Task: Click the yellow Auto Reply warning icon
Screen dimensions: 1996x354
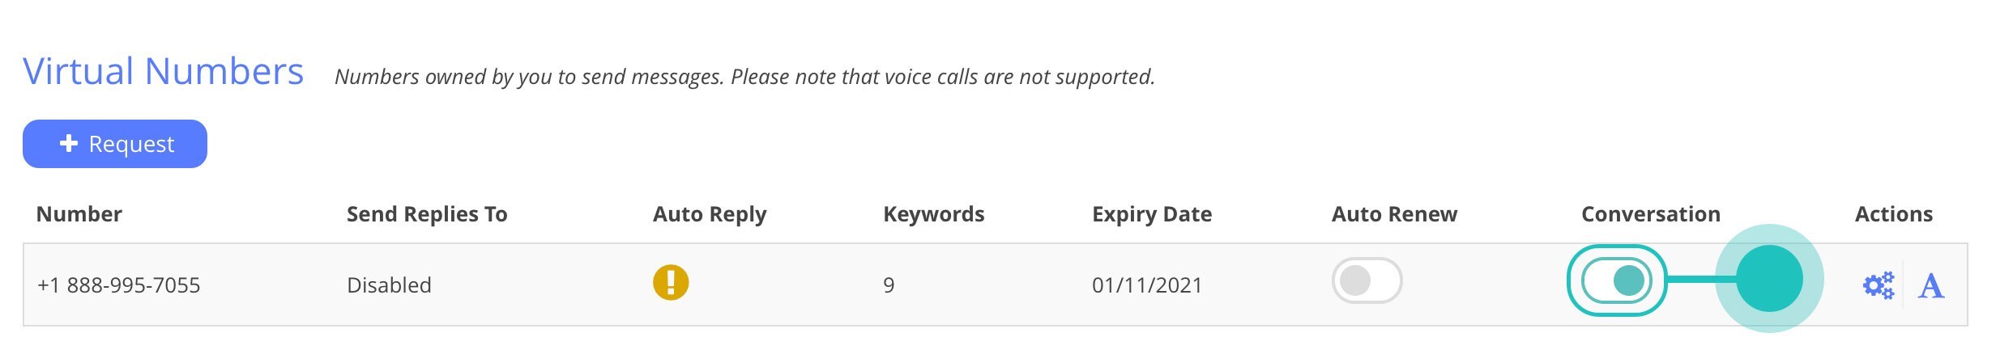Action: (x=671, y=283)
